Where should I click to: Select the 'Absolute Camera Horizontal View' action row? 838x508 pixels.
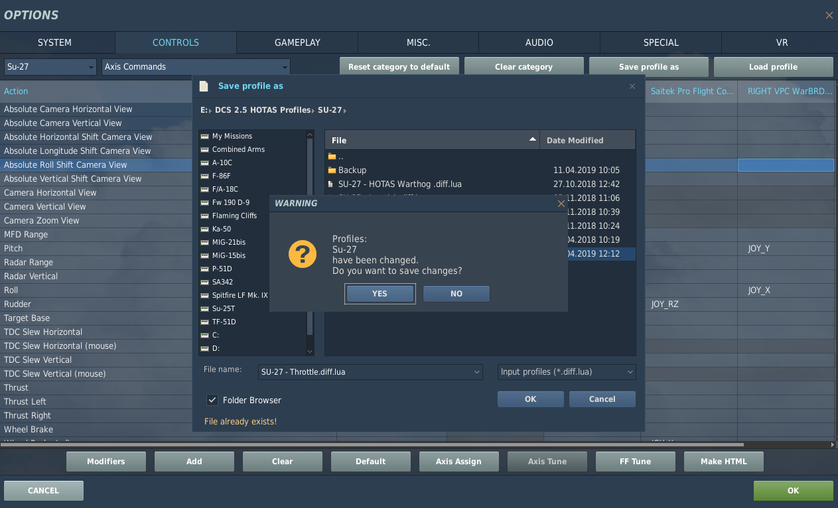coord(97,109)
